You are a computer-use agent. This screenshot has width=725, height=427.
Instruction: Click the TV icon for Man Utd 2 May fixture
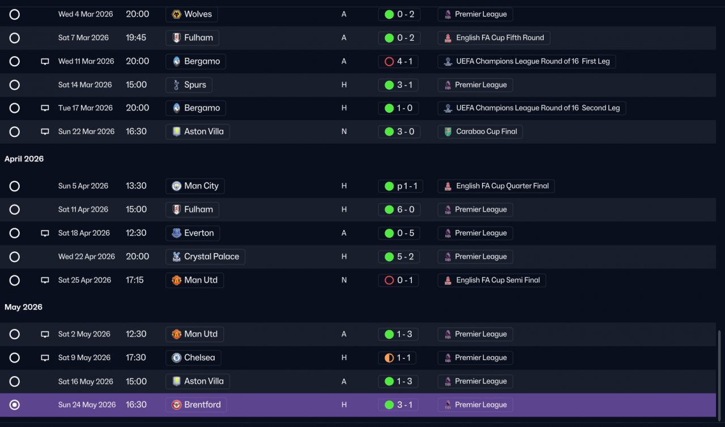(x=45, y=334)
